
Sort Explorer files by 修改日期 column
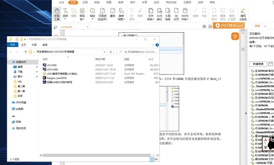click(100, 59)
